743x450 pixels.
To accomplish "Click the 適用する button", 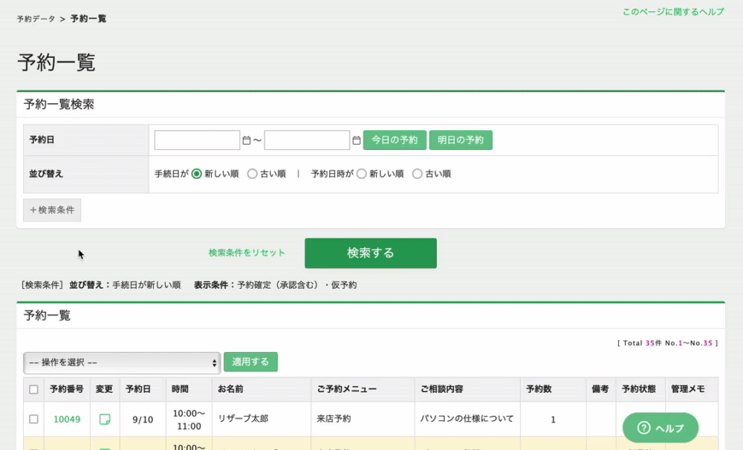I will [x=250, y=362].
